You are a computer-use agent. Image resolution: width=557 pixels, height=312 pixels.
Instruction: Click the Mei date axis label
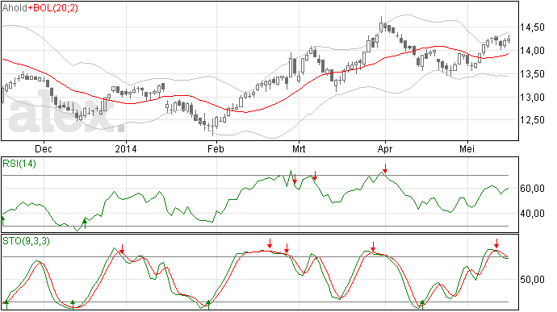point(467,148)
